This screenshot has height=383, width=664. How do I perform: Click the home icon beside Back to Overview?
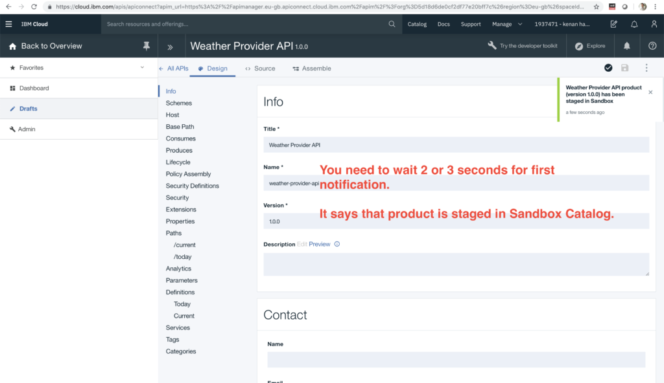click(12, 46)
